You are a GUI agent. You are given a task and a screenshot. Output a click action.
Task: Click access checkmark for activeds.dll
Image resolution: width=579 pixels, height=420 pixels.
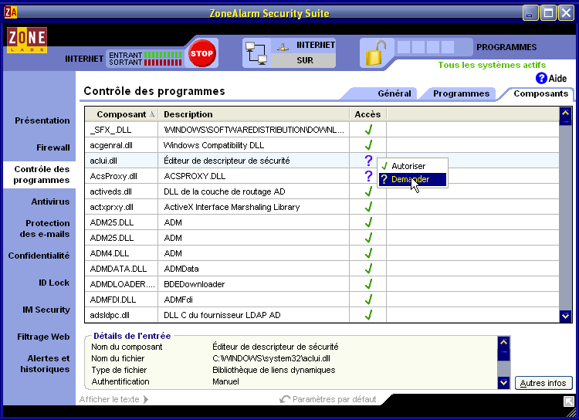click(368, 191)
